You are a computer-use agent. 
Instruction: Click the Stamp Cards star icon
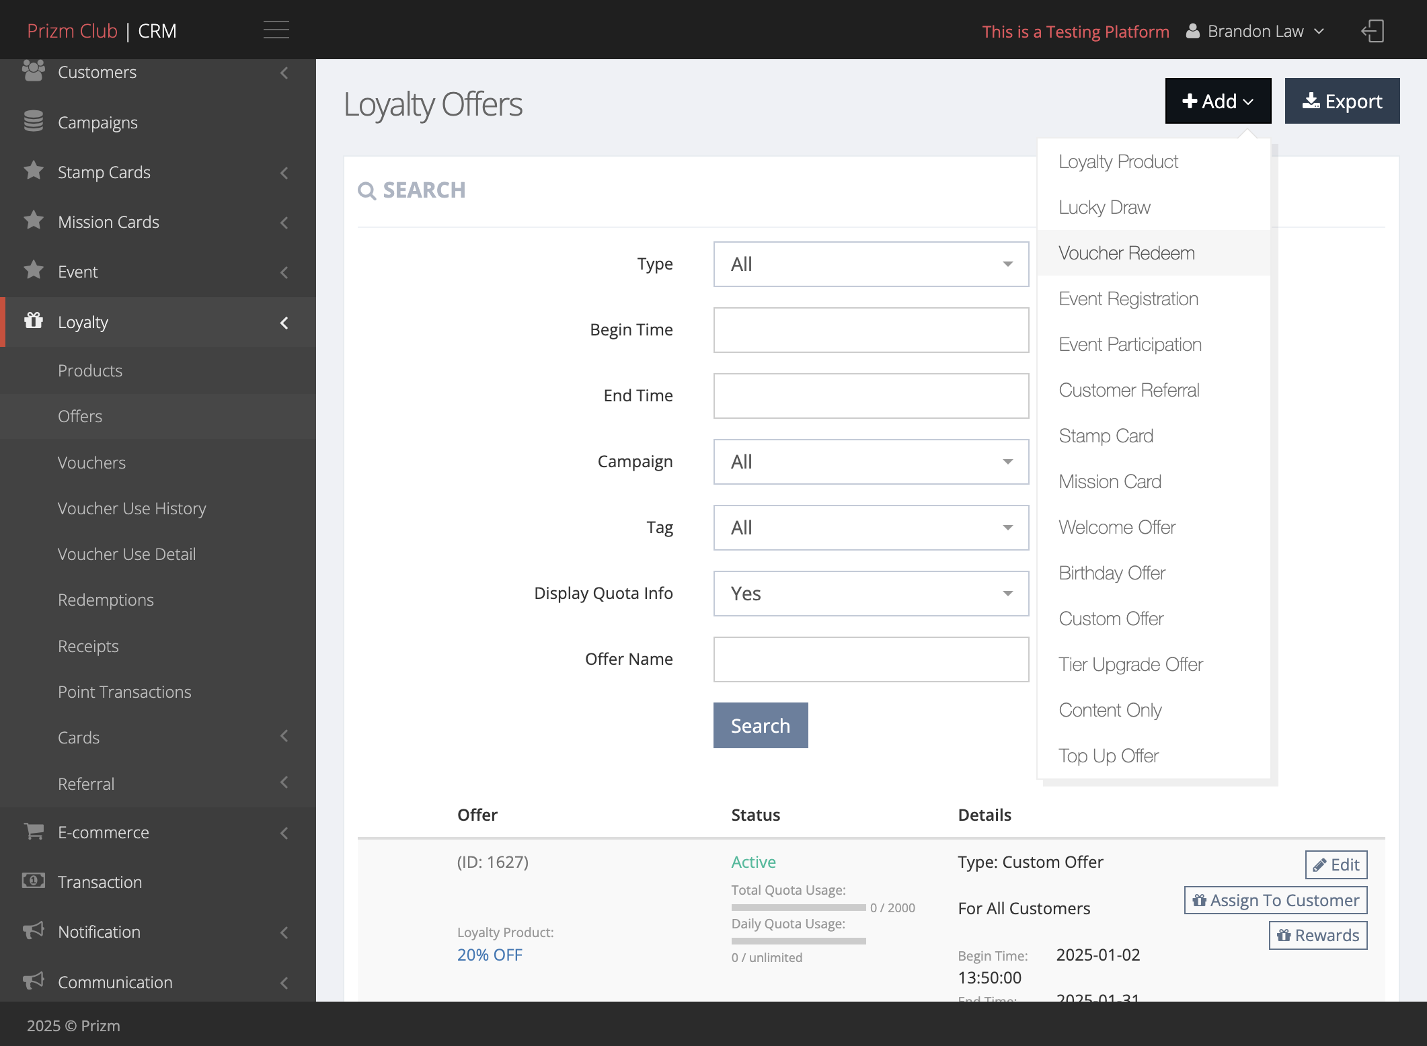(34, 171)
